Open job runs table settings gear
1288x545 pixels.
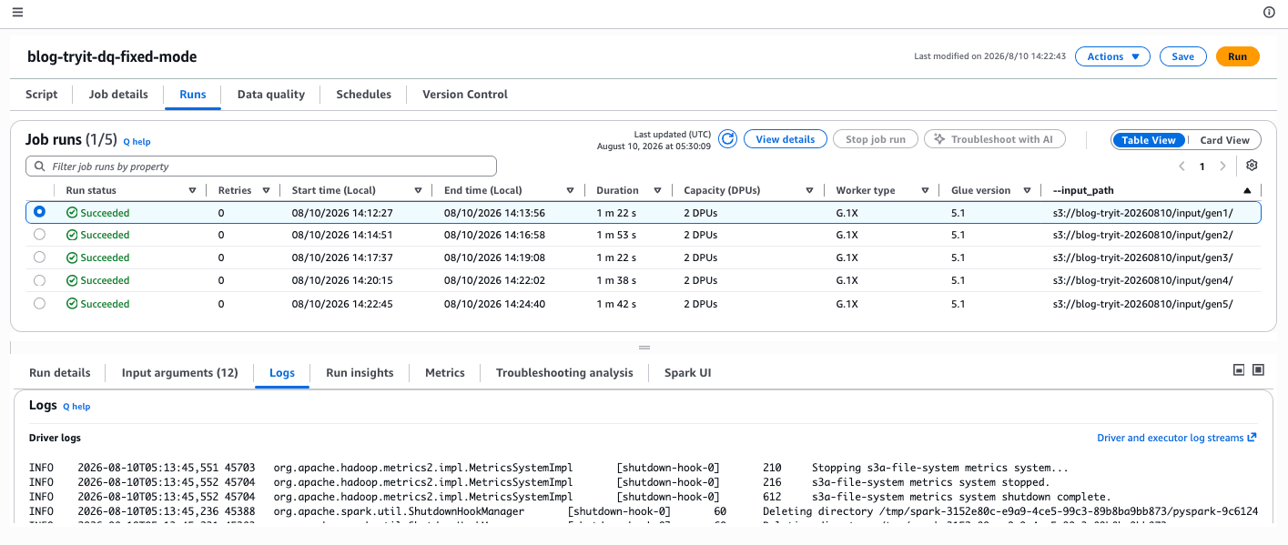pyautogui.click(x=1252, y=166)
